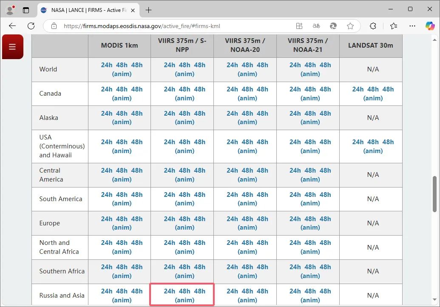Select N/A in the Europe LANDSAT cell

click(373, 223)
